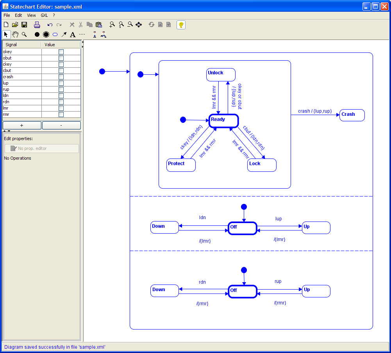Select the hand pan tool

[15, 34]
